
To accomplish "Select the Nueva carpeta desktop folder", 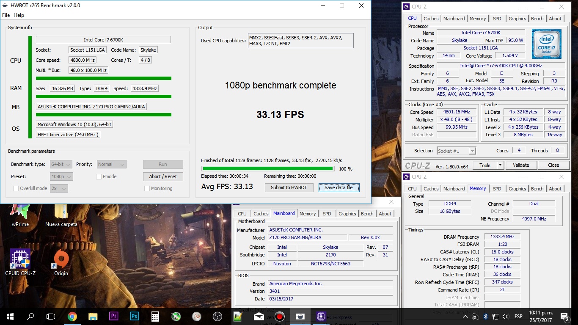I will [61, 216].
